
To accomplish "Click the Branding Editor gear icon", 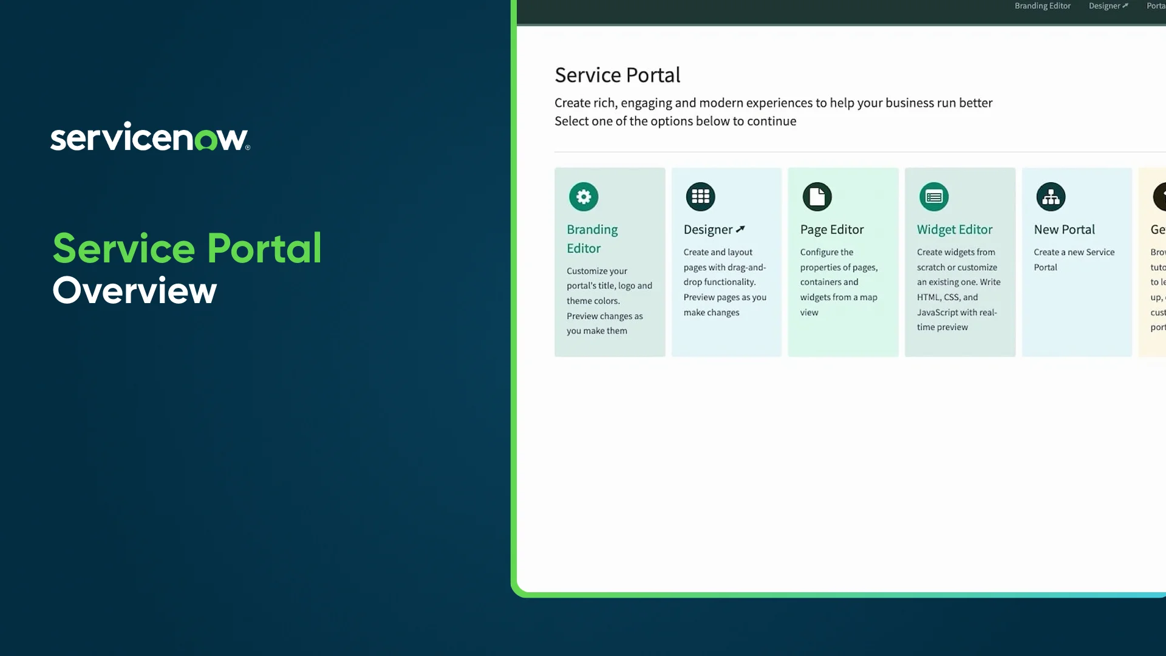I will click(584, 197).
